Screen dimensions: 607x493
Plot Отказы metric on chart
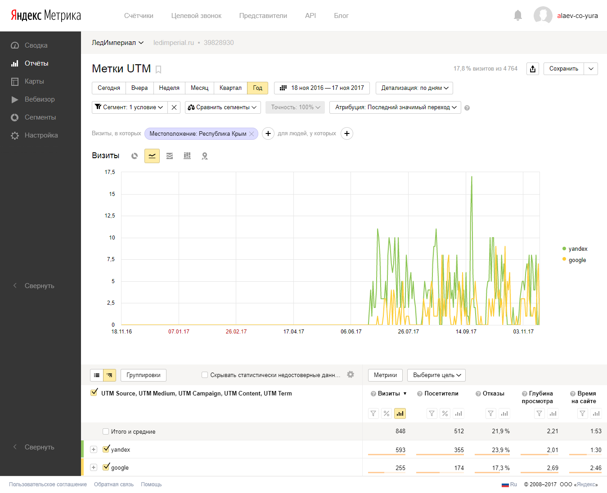(504, 413)
